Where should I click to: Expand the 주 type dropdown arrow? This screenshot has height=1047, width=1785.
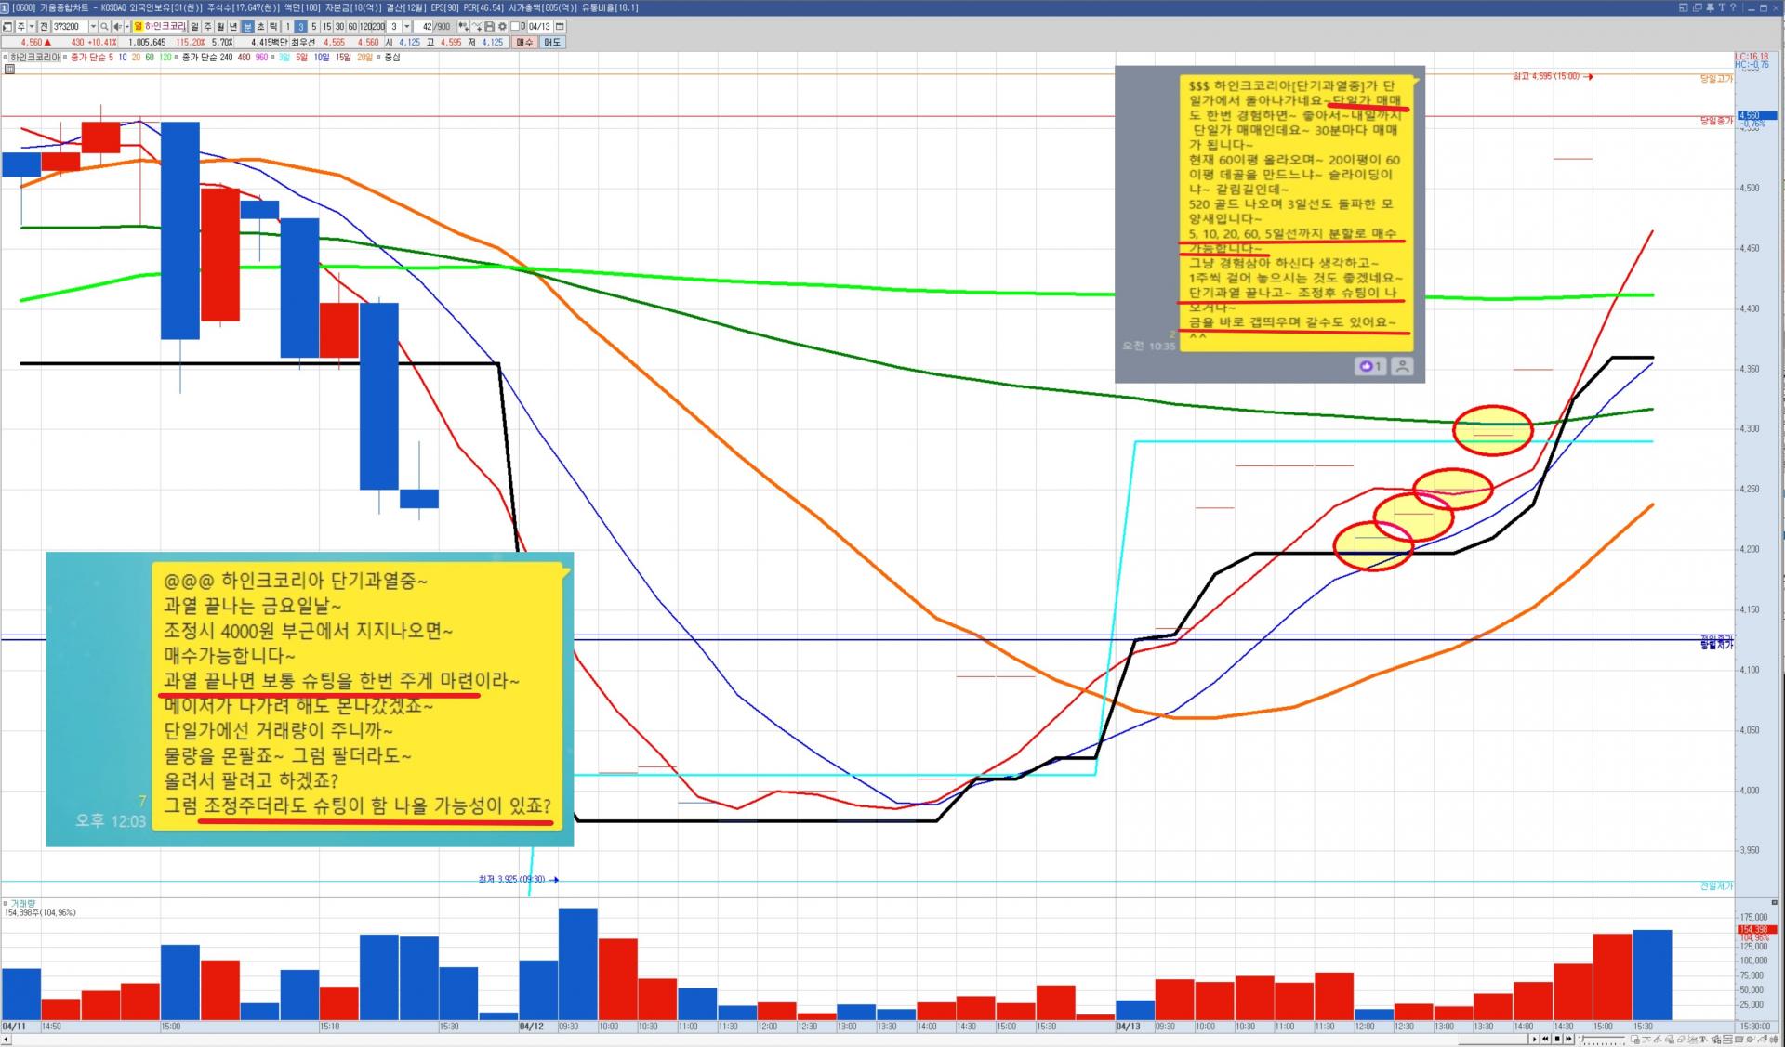click(32, 26)
